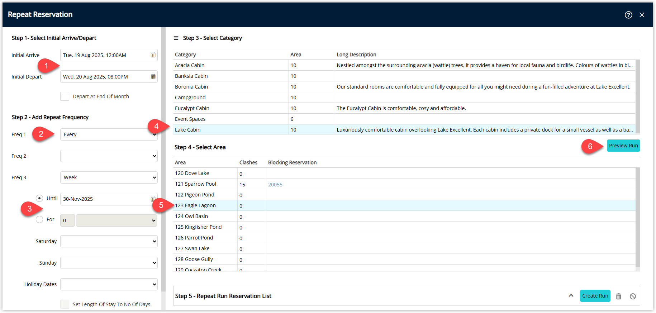Viewport: 656px width, 313px height.
Task: Select area 124 Owl Basin
Action: click(x=404, y=216)
